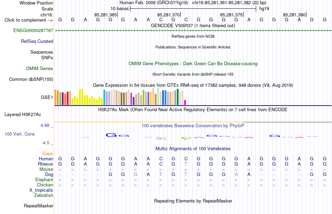Open the ENSG00000287787 gene label
Image resolution: width=332 pixels, height=214 pixels.
click(33, 30)
